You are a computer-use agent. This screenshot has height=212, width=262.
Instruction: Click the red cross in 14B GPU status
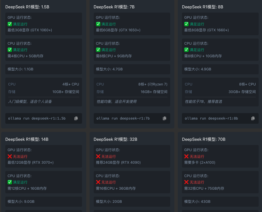coord(10,156)
